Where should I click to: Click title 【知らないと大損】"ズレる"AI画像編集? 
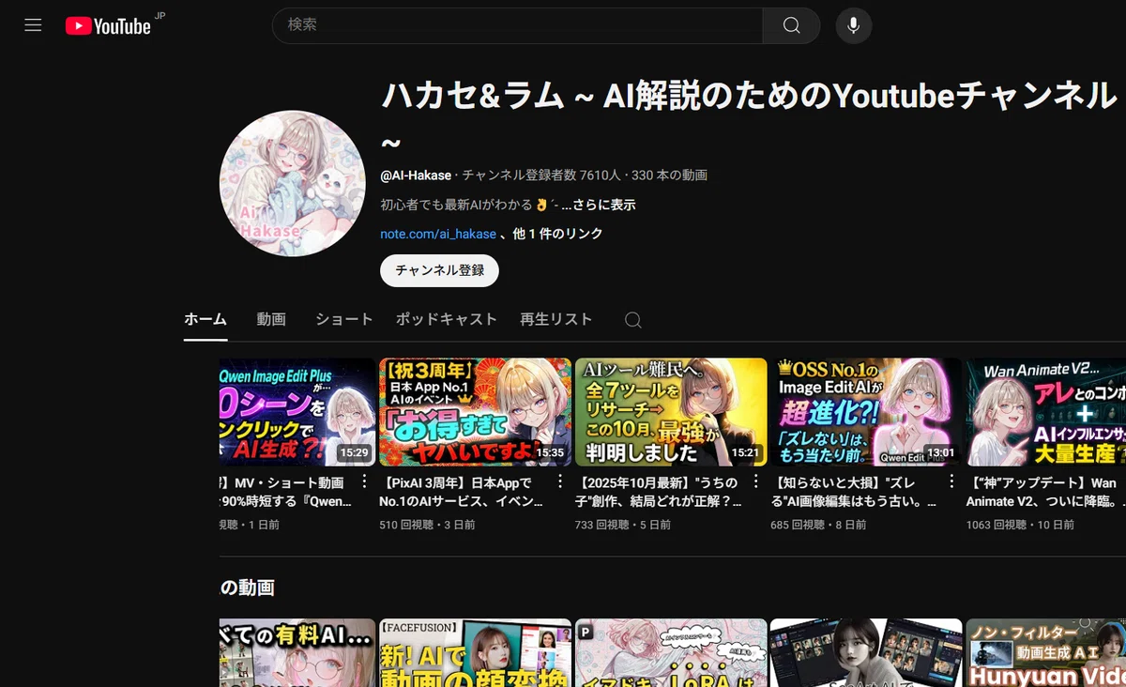(x=853, y=492)
